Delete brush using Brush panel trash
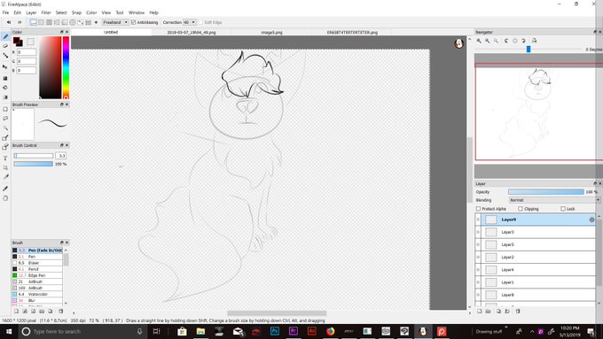The image size is (603, 339). (61, 311)
